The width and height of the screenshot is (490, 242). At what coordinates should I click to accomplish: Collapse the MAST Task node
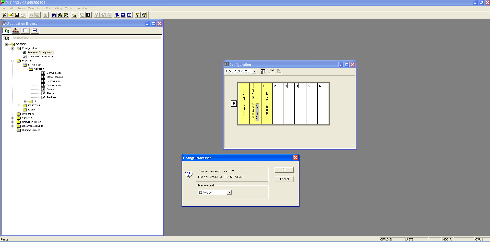click(x=19, y=65)
